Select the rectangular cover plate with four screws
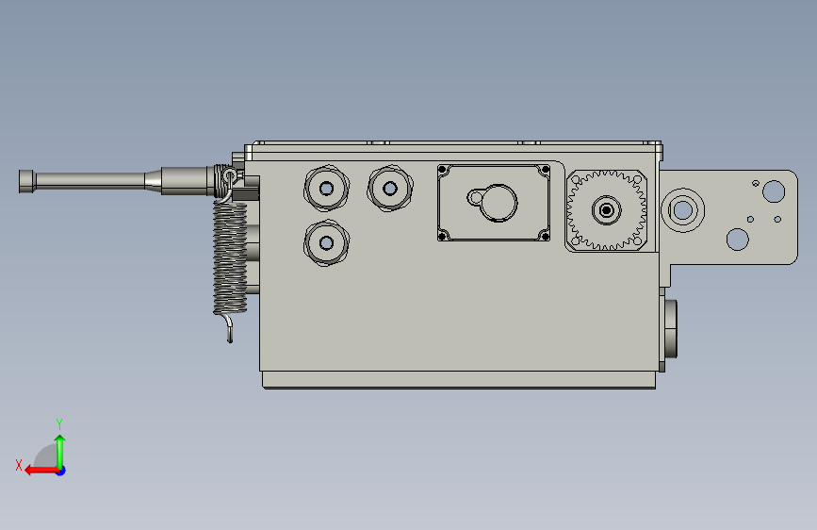Screen dimensions: 817x530 point(494,203)
